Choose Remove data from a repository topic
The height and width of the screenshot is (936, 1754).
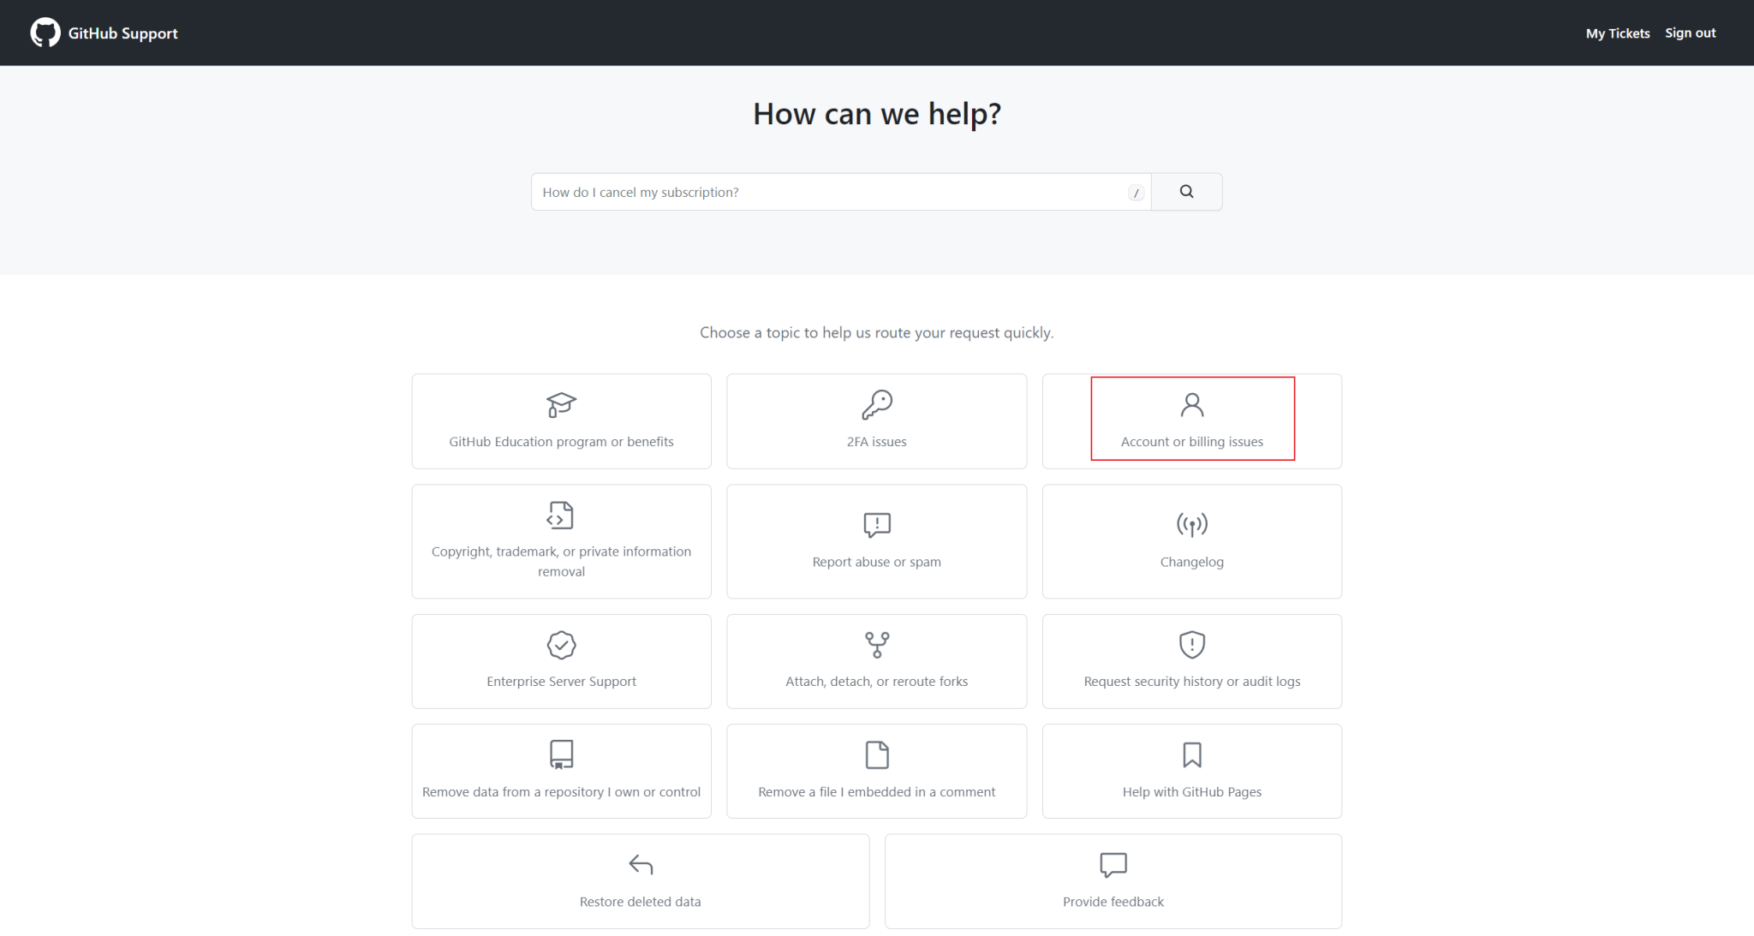pyautogui.click(x=560, y=770)
